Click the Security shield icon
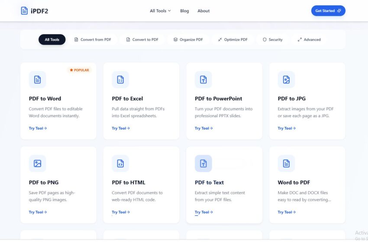This screenshot has height=242, width=368. click(x=265, y=40)
